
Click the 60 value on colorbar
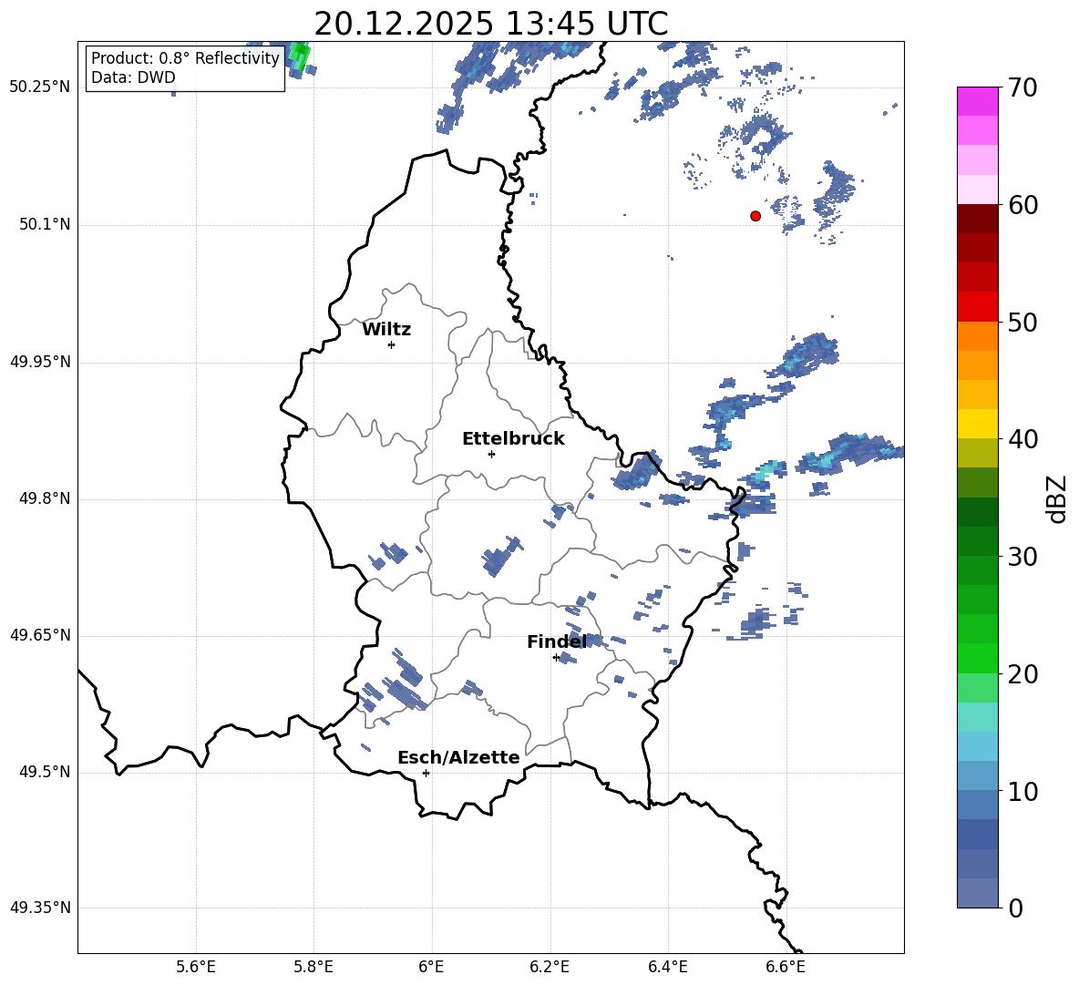tap(1022, 205)
